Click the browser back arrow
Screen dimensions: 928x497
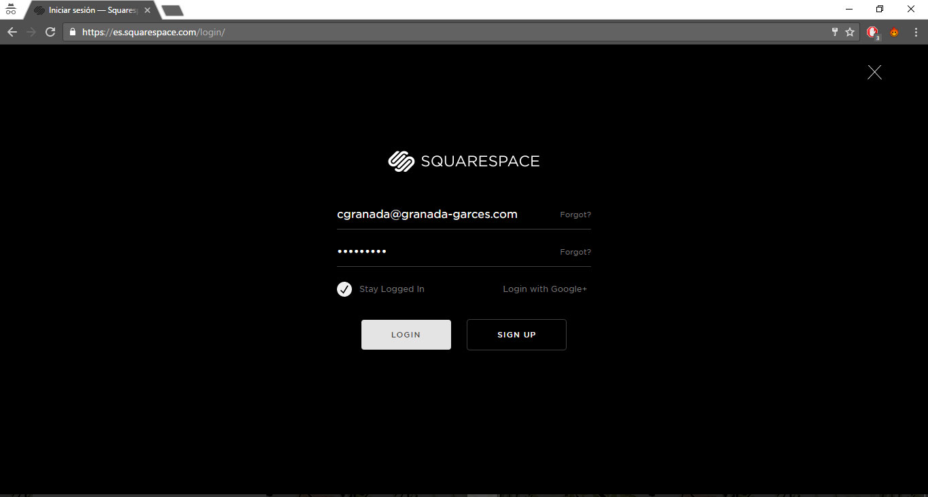[x=12, y=32]
